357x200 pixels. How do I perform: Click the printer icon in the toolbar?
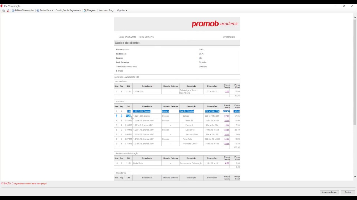(x=4, y=11)
